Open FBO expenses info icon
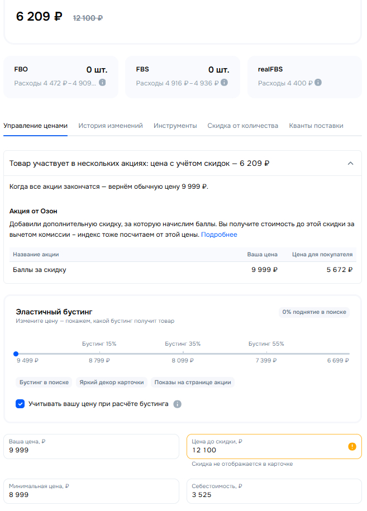This screenshot has width=367, height=511. [x=102, y=83]
